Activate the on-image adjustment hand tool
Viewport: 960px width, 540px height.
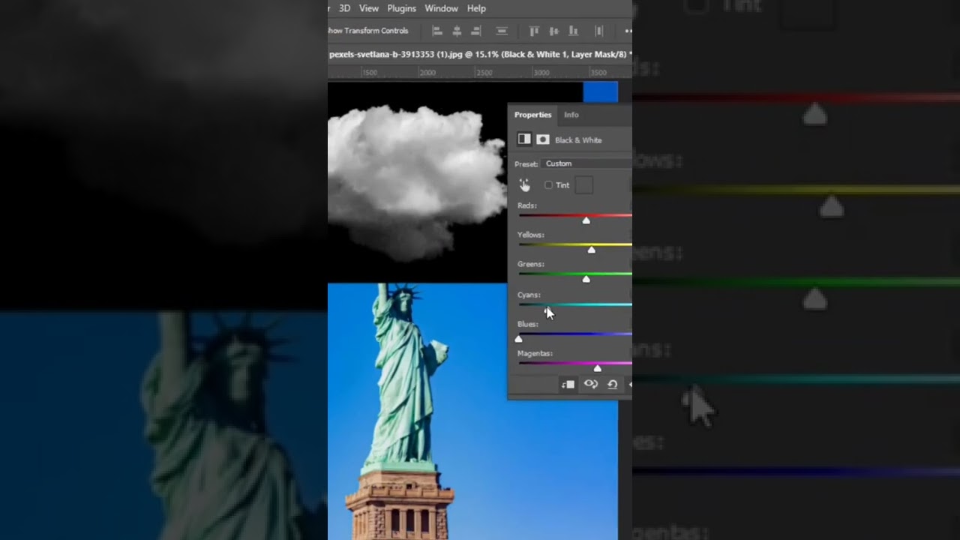point(524,184)
